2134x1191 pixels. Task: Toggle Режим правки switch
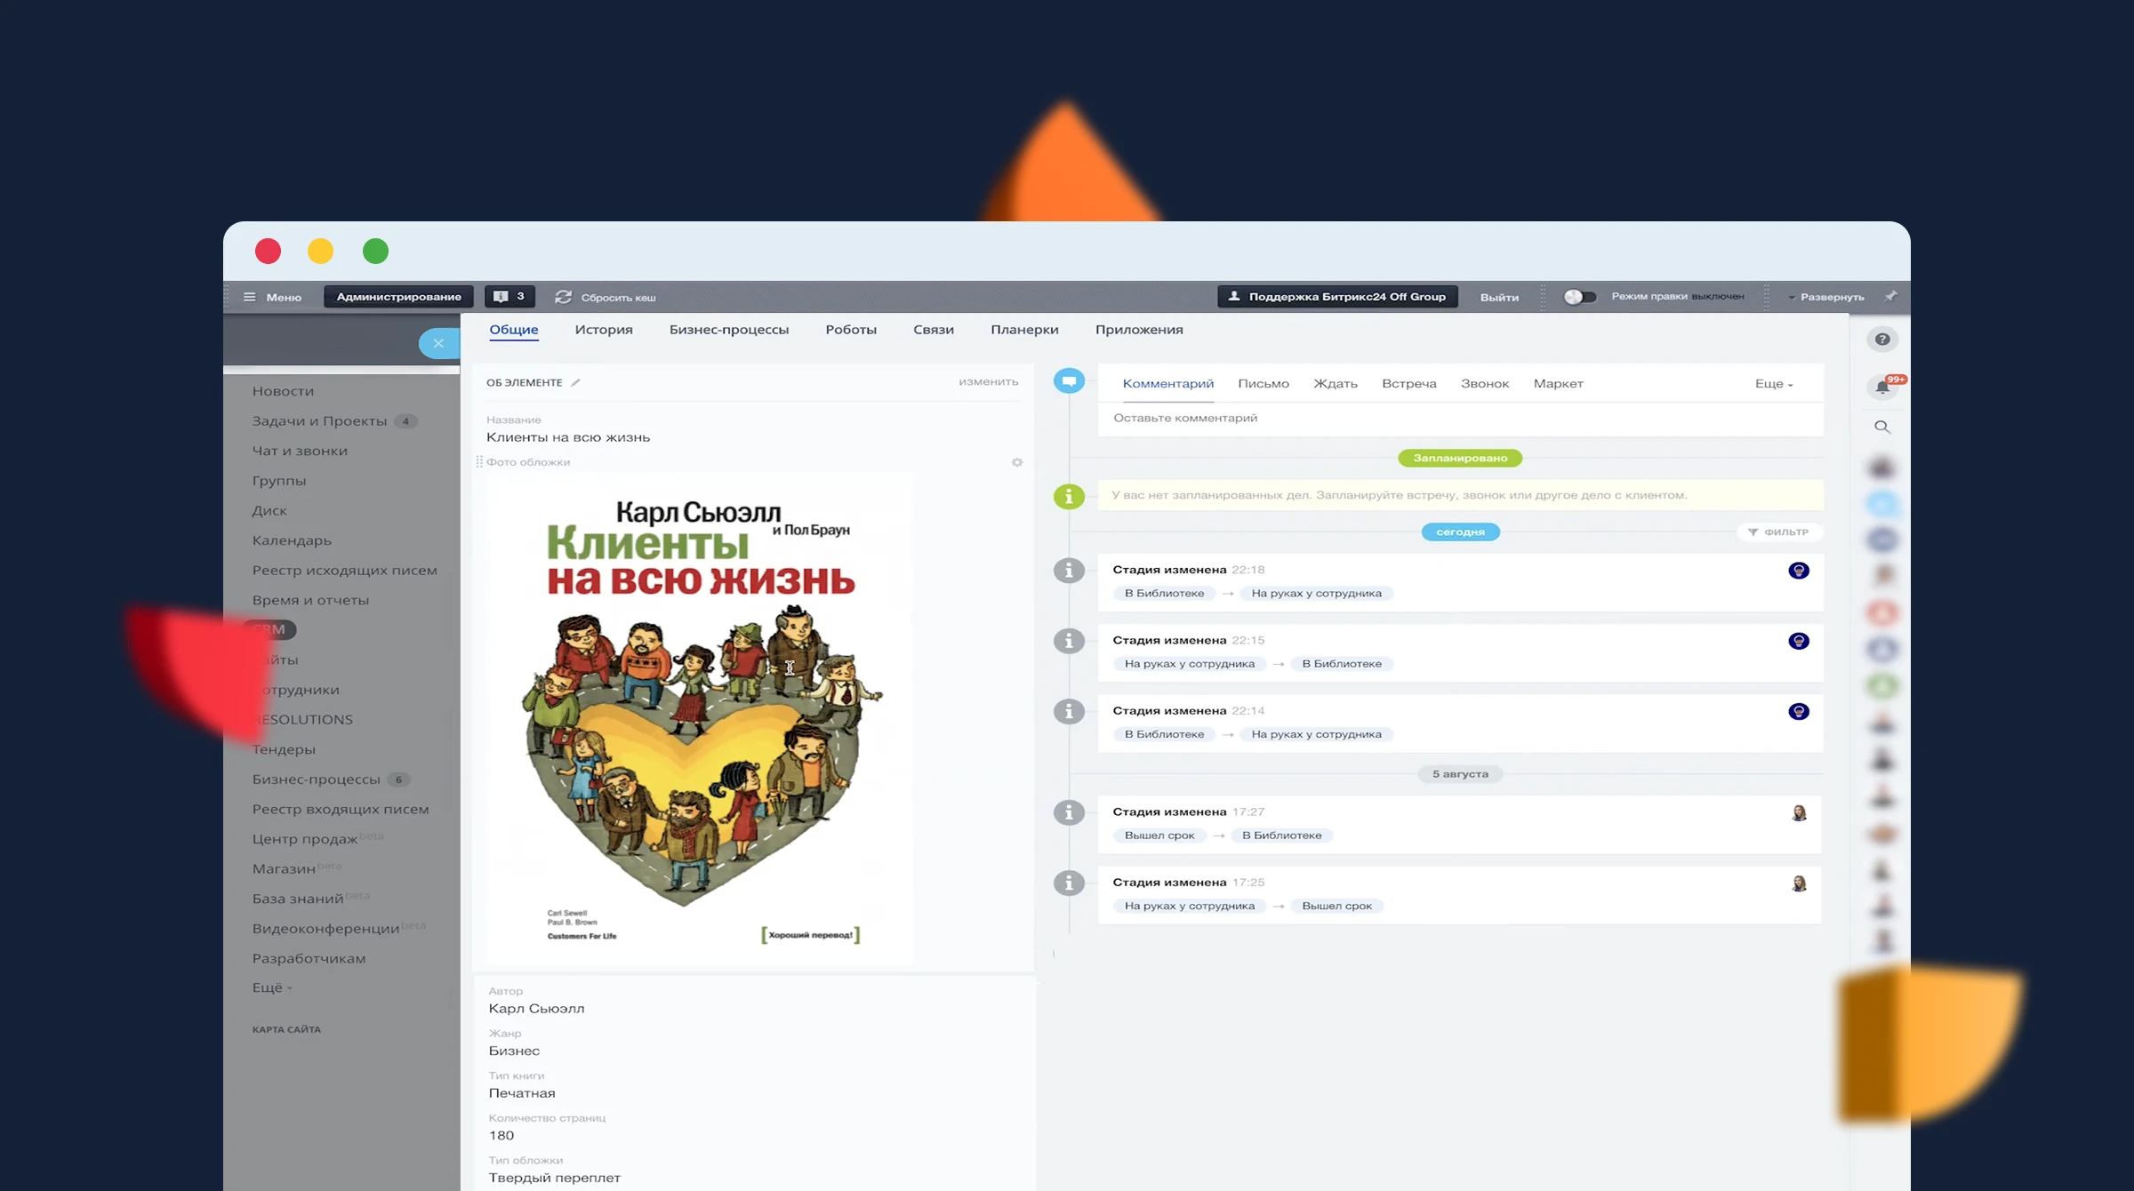pos(1579,297)
